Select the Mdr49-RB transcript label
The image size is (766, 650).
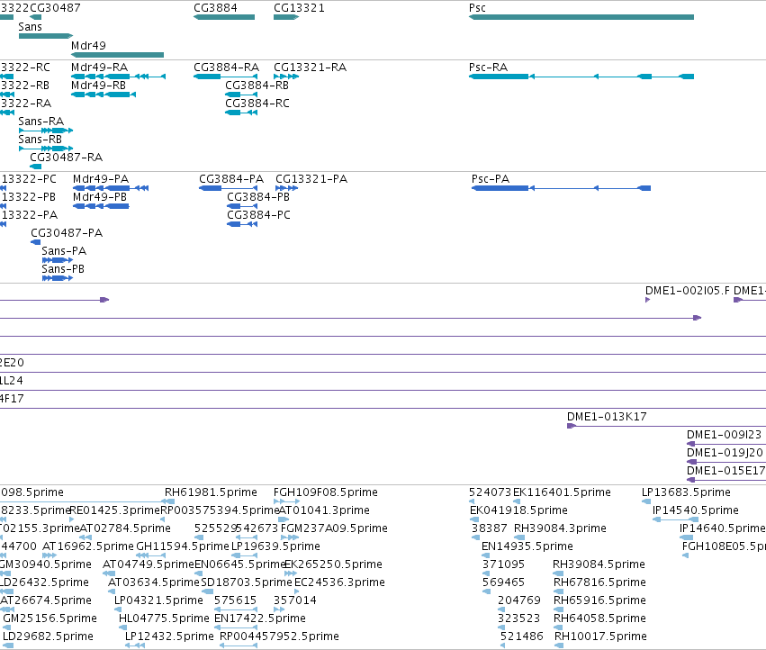(99, 85)
